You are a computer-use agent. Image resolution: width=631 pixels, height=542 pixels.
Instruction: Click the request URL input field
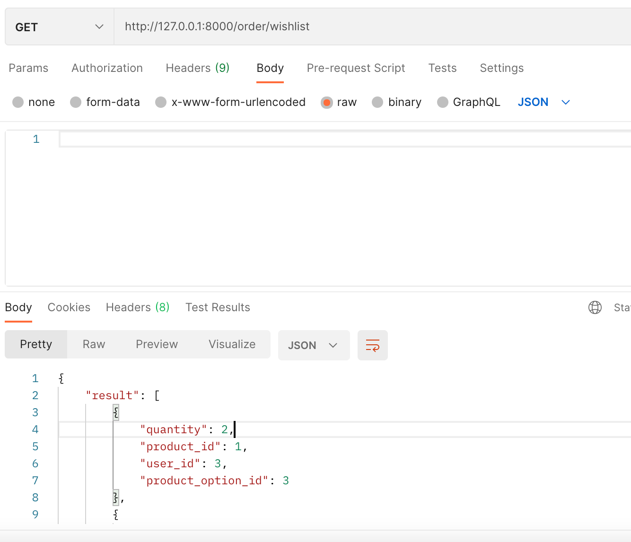click(369, 26)
